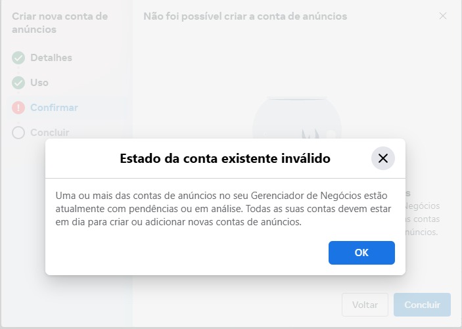Viewport: 462px width, 329px height.
Task: Click the 'Criar nova conta de anúncios' title
Action: (x=60, y=23)
